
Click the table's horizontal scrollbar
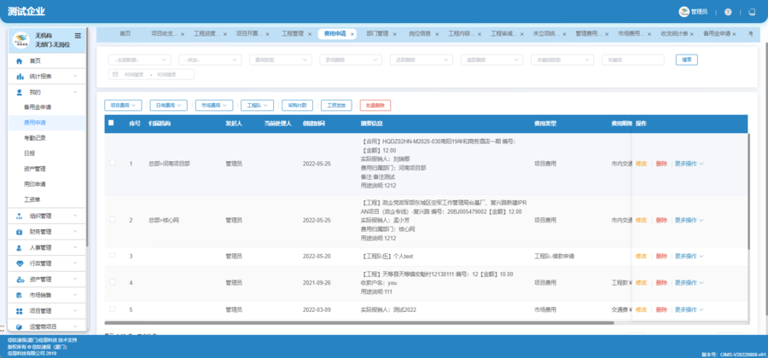[359, 323]
